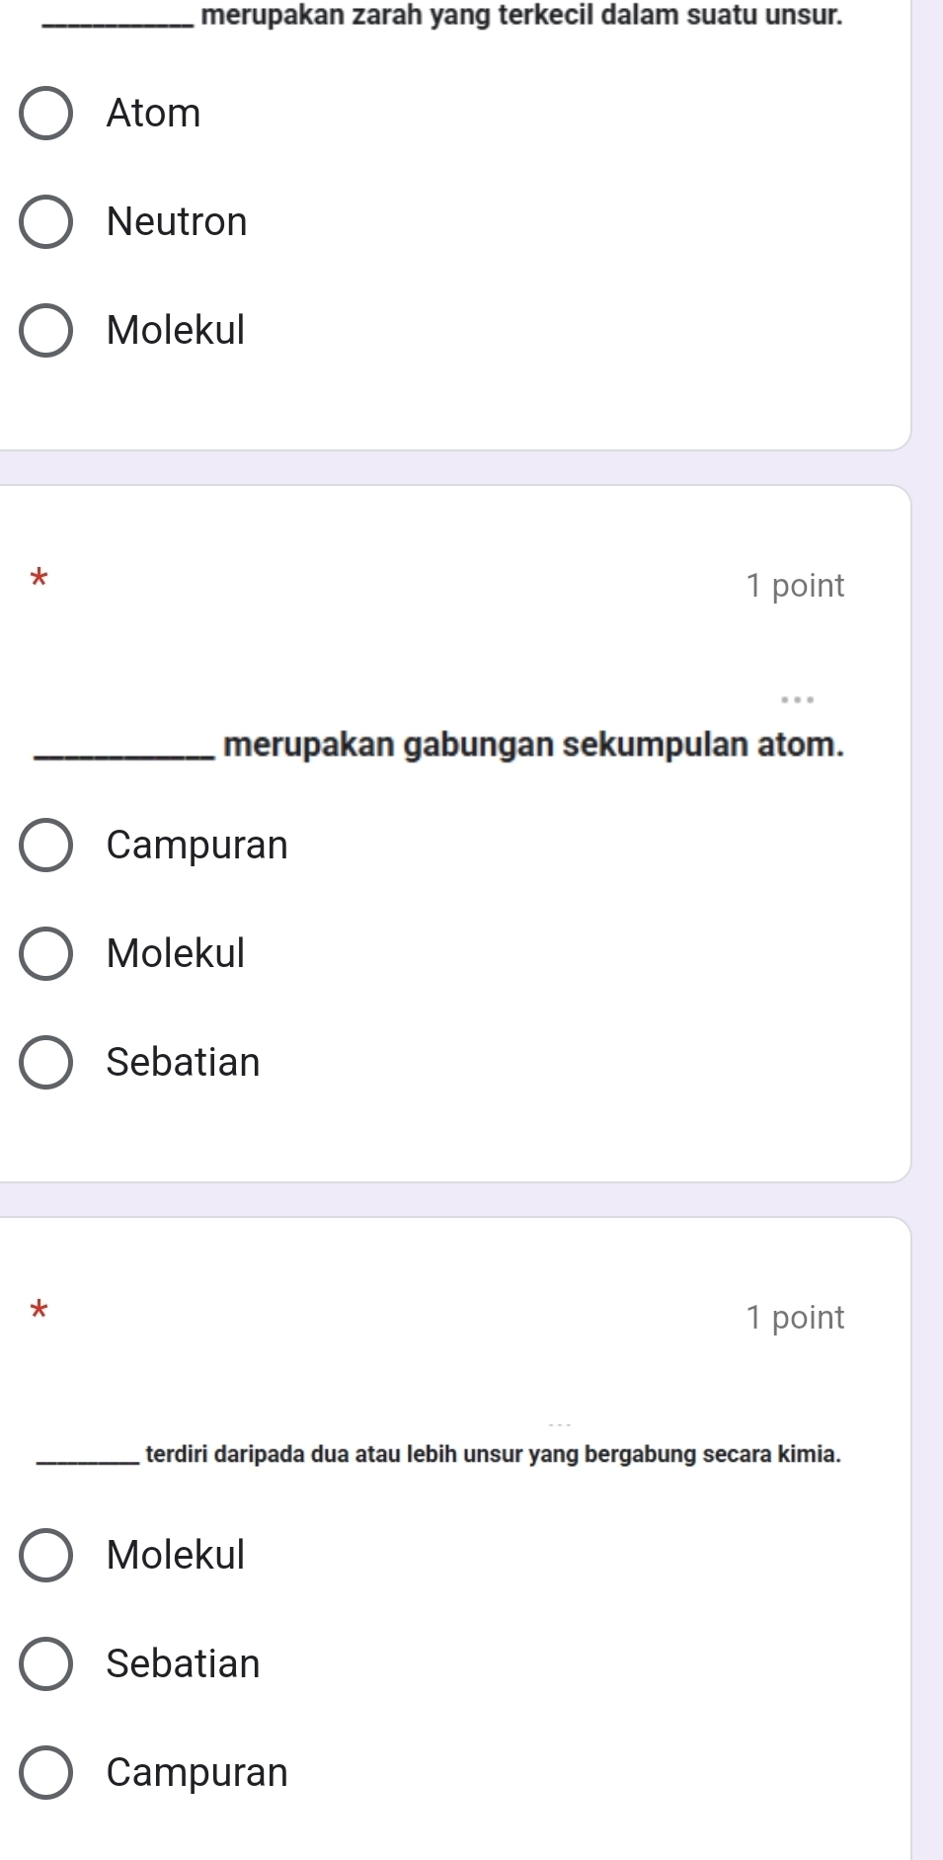Choose the Neutron radio option
943x1860 pixels.
[x=45, y=222]
